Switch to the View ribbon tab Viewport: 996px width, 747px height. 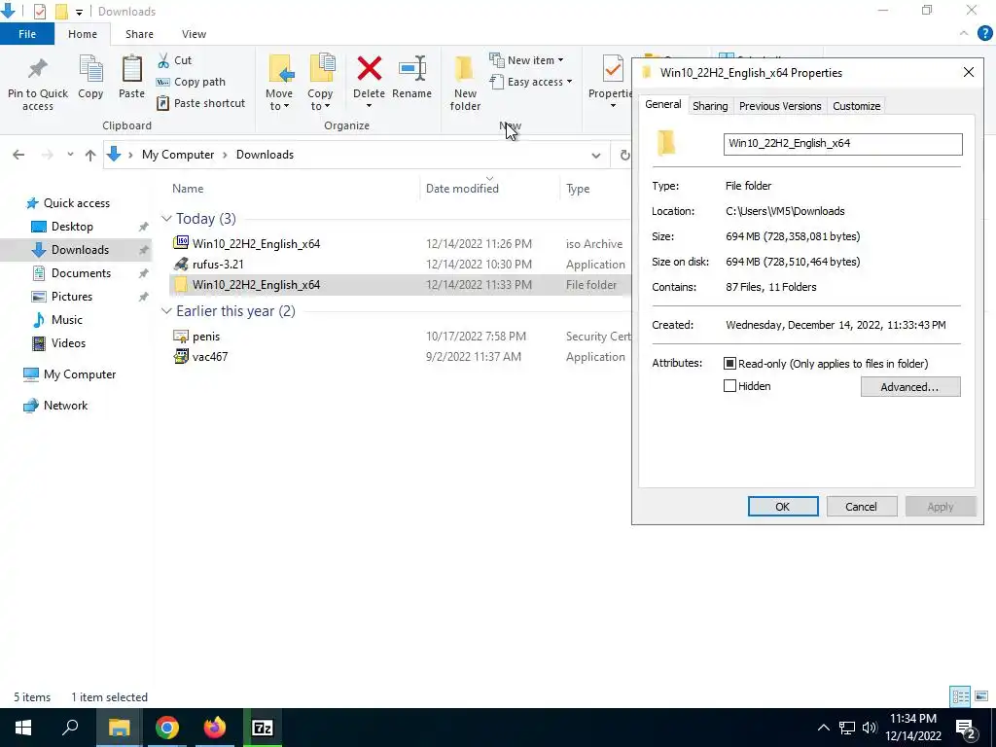coord(194,34)
